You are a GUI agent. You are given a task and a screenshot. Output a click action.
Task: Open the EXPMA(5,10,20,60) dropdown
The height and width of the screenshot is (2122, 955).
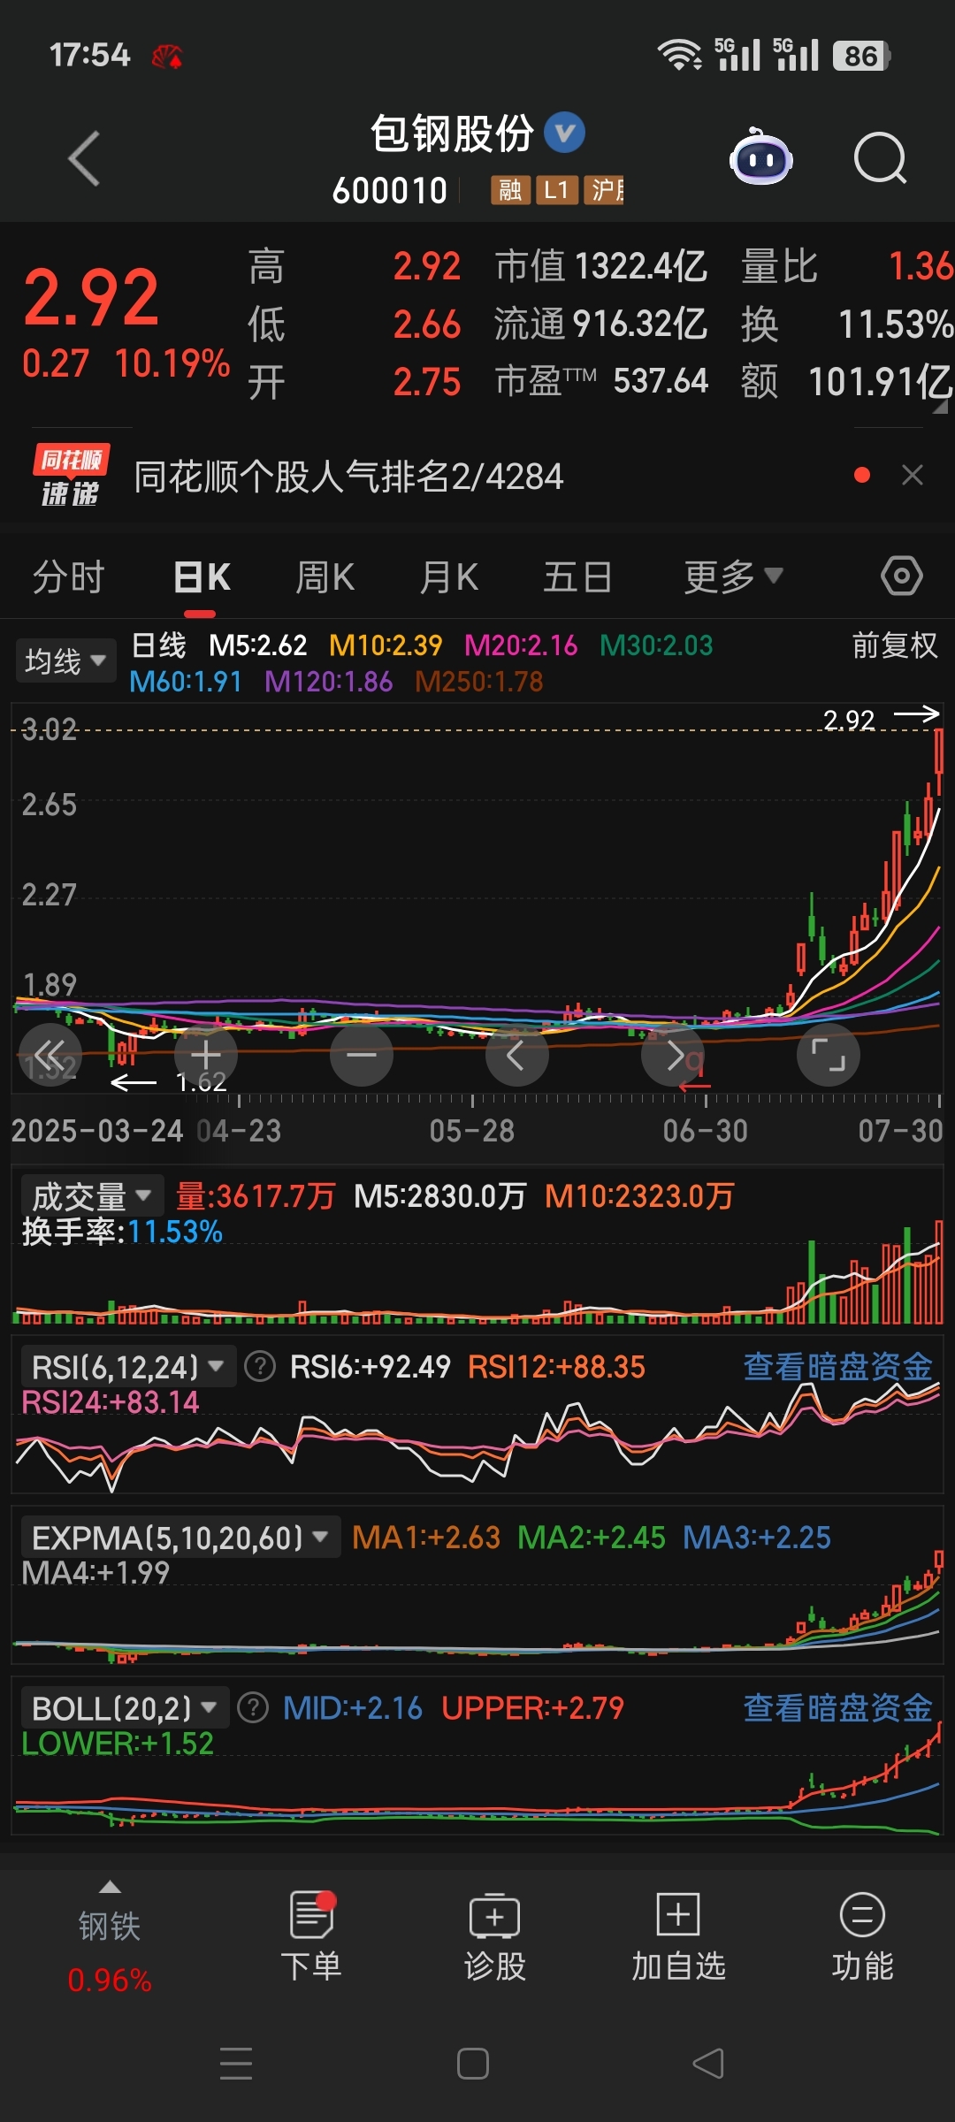[x=180, y=1538]
